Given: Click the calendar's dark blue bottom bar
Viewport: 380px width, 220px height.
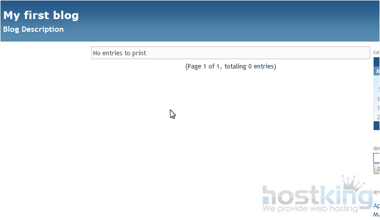Looking at the screenshot, I should click(x=377, y=126).
